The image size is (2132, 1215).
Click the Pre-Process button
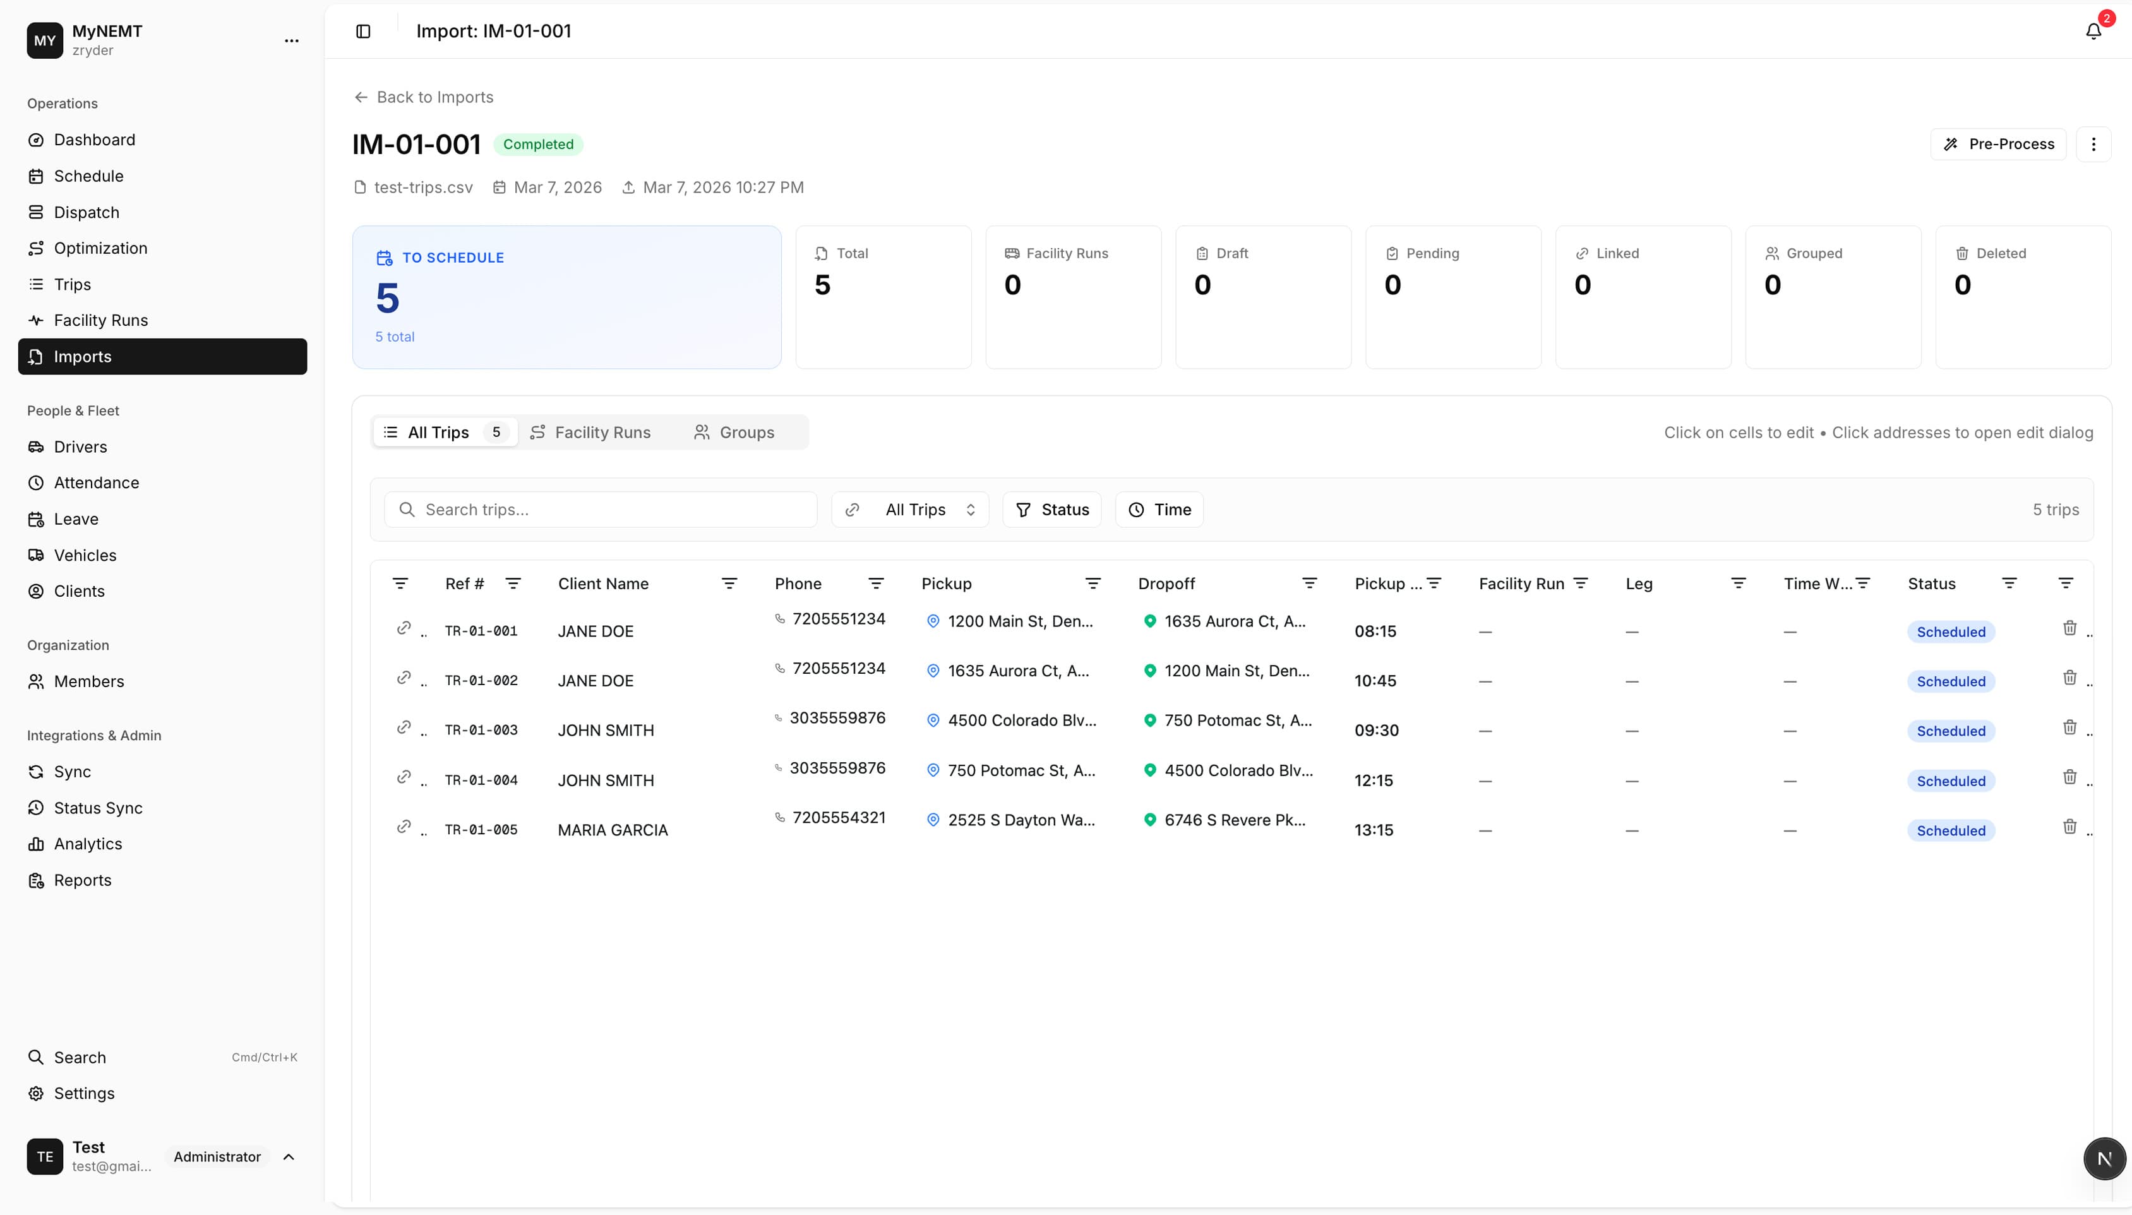coord(1999,143)
